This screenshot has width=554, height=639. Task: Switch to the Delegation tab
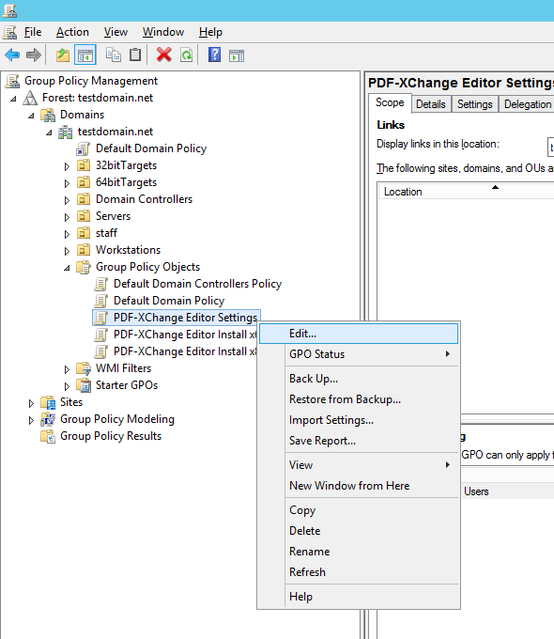pos(527,104)
